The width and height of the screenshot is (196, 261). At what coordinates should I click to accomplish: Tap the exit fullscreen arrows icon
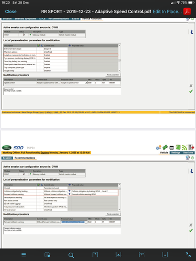point(188,255)
